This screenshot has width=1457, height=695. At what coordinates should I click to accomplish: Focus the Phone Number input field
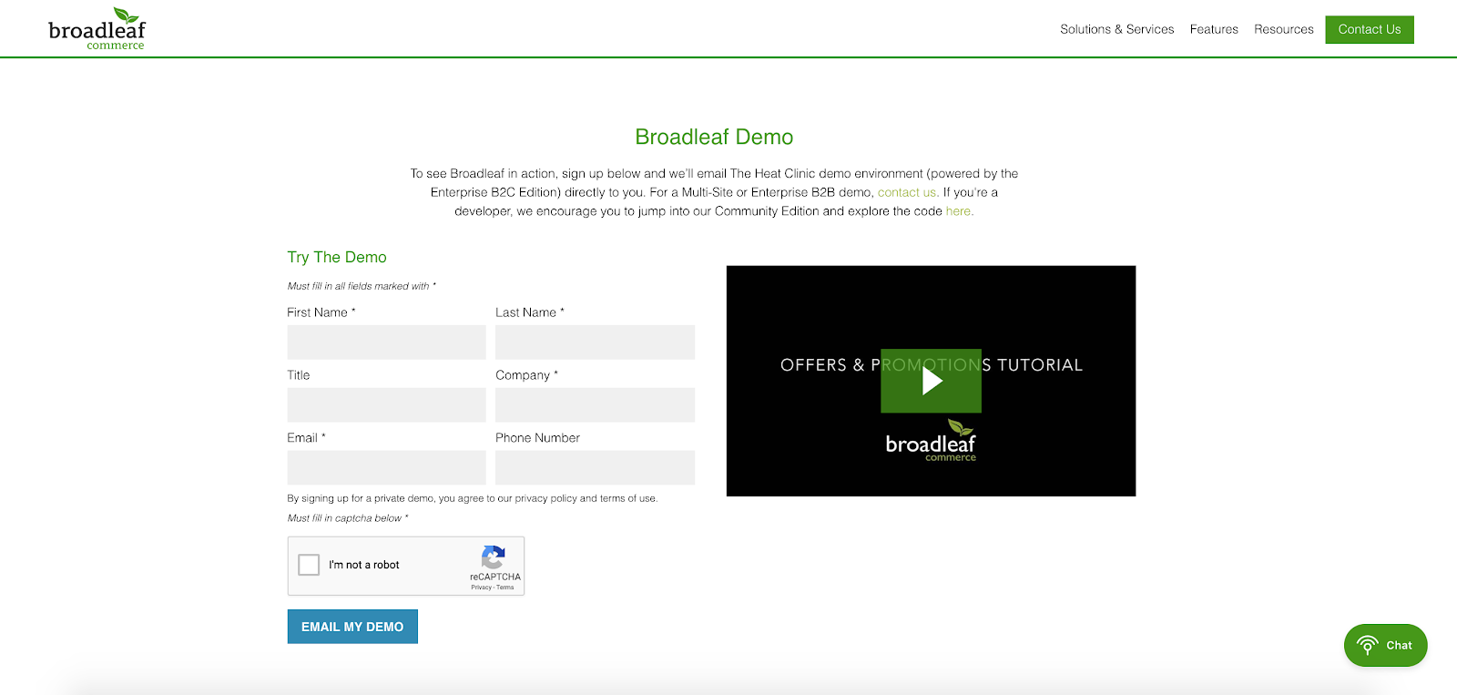tap(595, 467)
